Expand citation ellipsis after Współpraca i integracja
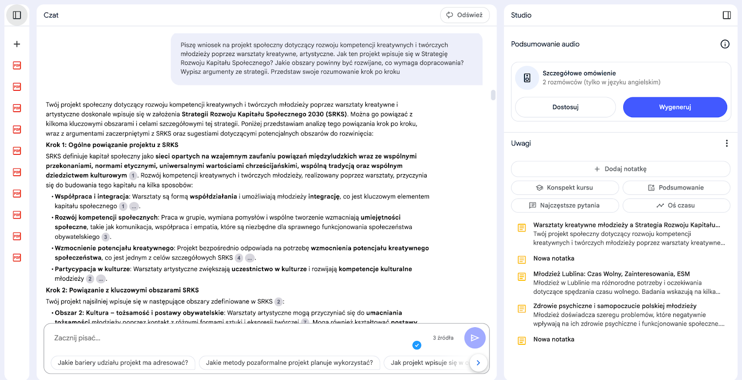Viewport: 742px width, 380px height. coord(134,206)
